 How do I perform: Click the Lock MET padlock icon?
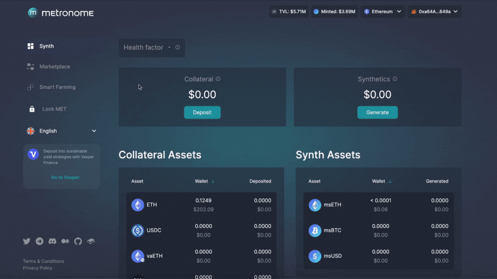pyautogui.click(x=31, y=109)
